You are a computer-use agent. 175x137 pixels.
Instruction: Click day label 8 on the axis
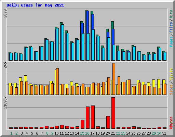[x=47, y=133]
